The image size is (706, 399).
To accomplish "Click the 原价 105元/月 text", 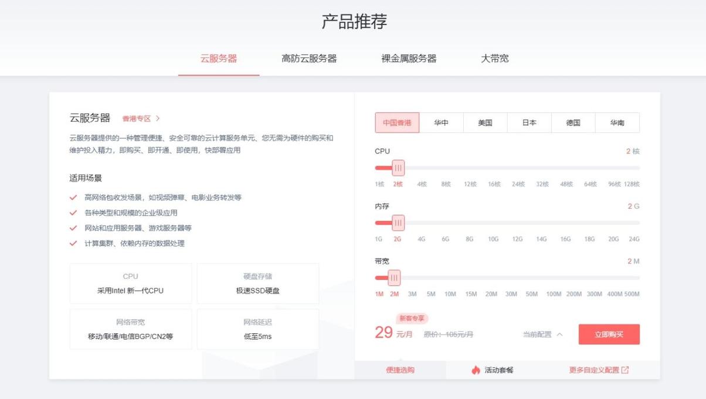I will pos(449,335).
